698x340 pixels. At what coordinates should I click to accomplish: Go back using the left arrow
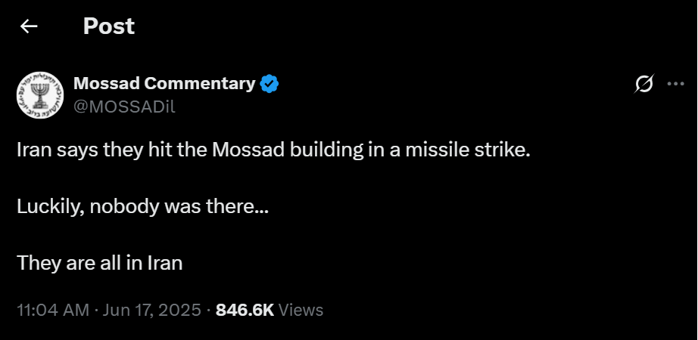point(29,26)
